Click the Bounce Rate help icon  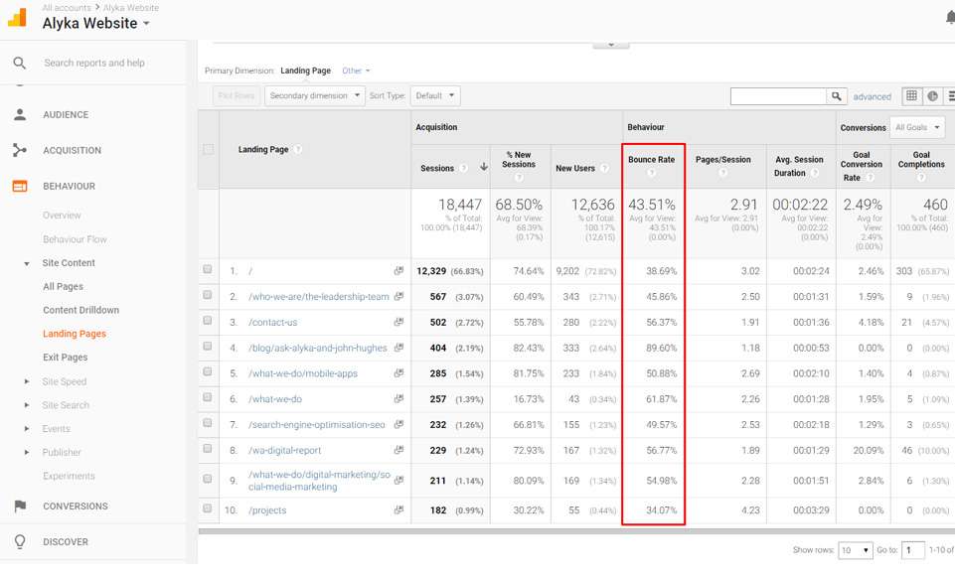click(x=651, y=173)
